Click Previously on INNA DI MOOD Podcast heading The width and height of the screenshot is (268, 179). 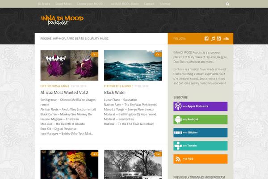(199, 177)
